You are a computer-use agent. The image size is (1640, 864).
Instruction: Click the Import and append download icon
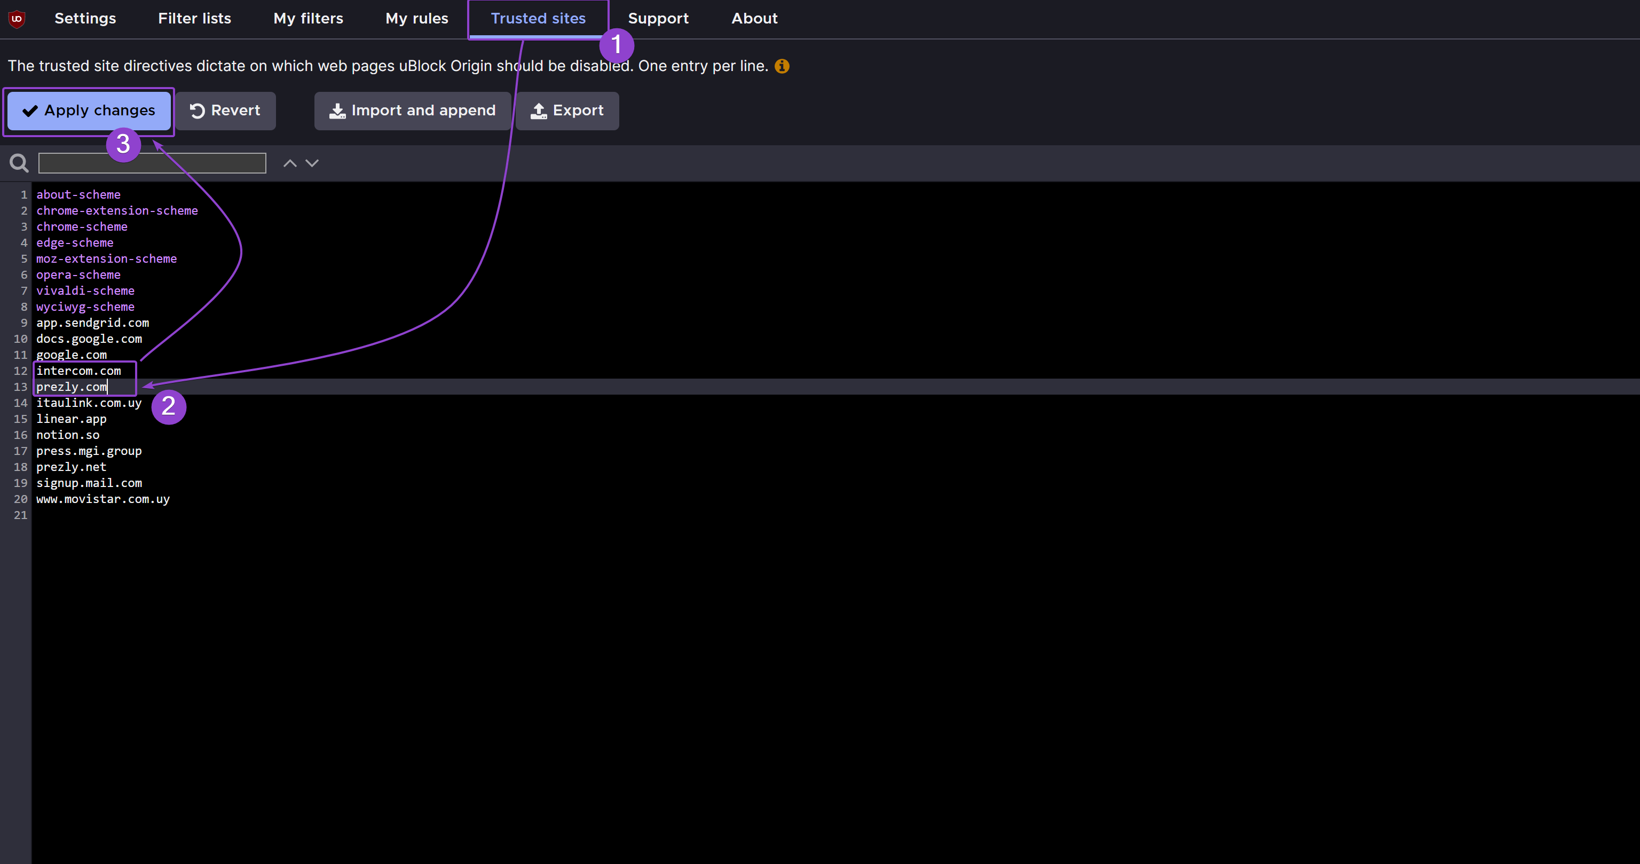(336, 109)
